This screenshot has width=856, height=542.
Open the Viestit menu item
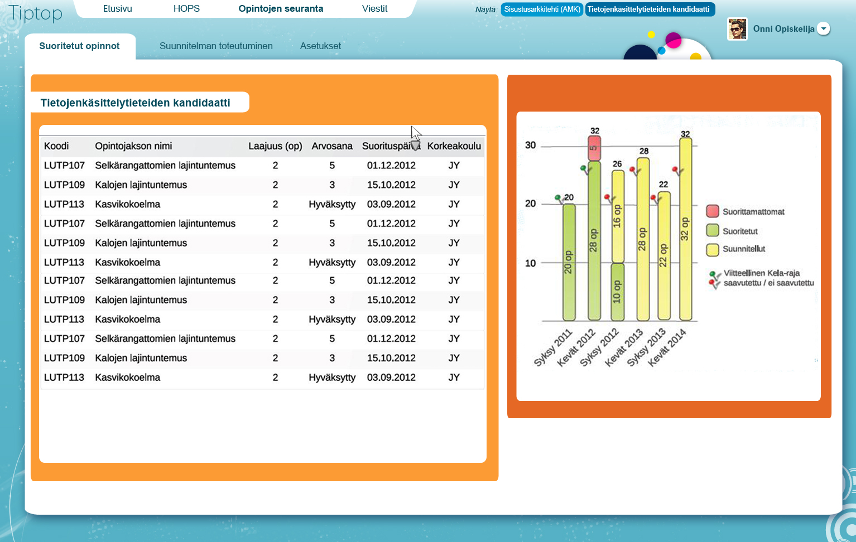point(374,9)
